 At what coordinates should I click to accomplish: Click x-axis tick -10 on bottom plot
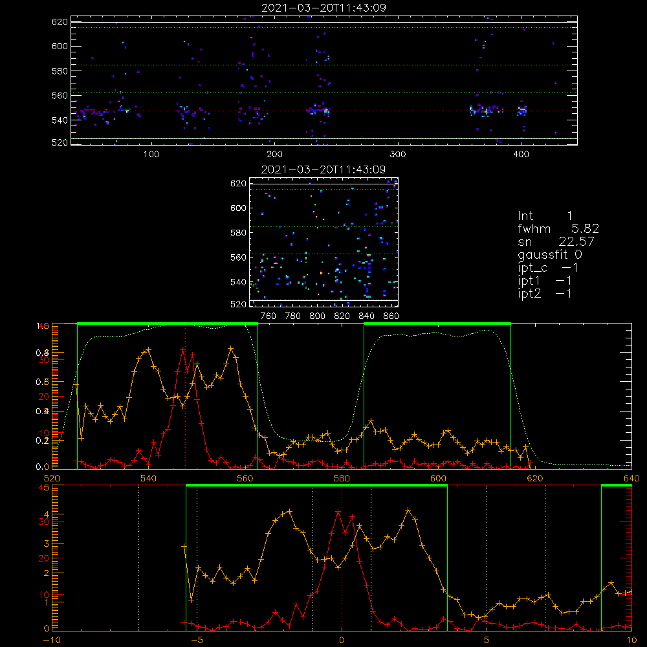[x=51, y=640]
